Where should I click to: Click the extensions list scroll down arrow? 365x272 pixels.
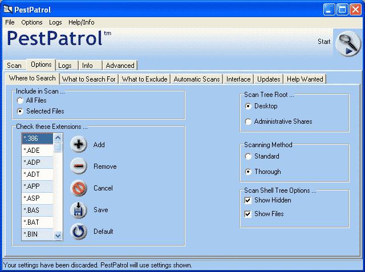(x=58, y=236)
